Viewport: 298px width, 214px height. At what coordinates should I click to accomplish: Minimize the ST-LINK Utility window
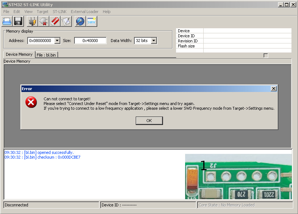(281, 5)
